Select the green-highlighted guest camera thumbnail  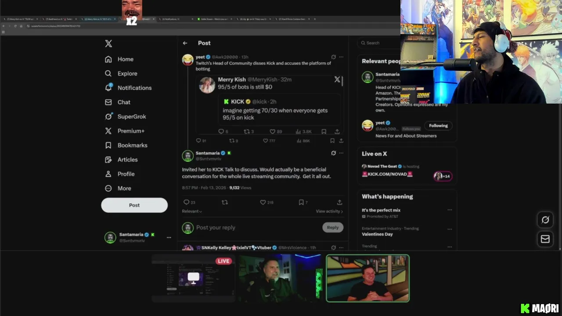pos(368,278)
